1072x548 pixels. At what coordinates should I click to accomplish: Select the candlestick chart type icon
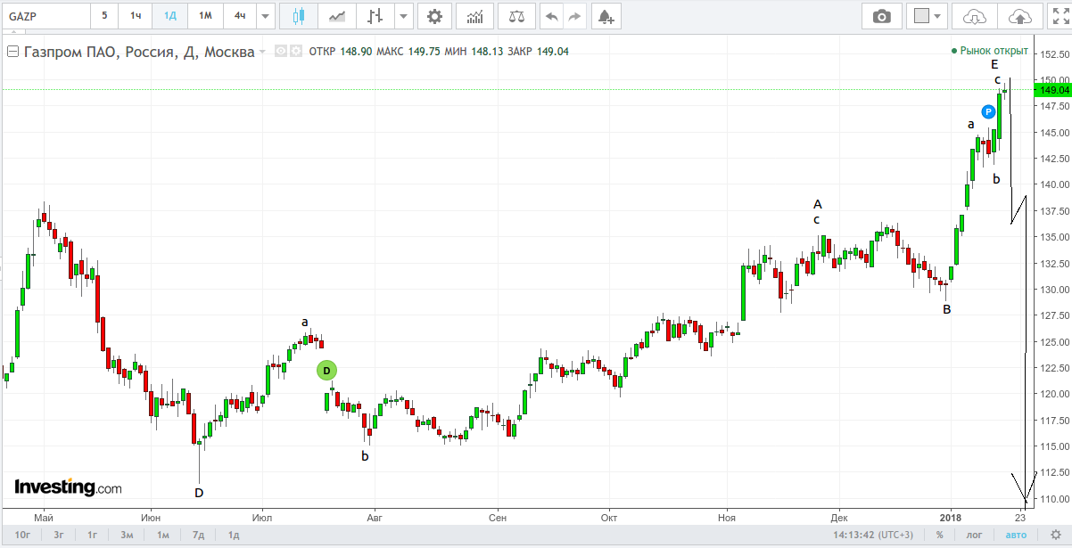coord(298,16)
